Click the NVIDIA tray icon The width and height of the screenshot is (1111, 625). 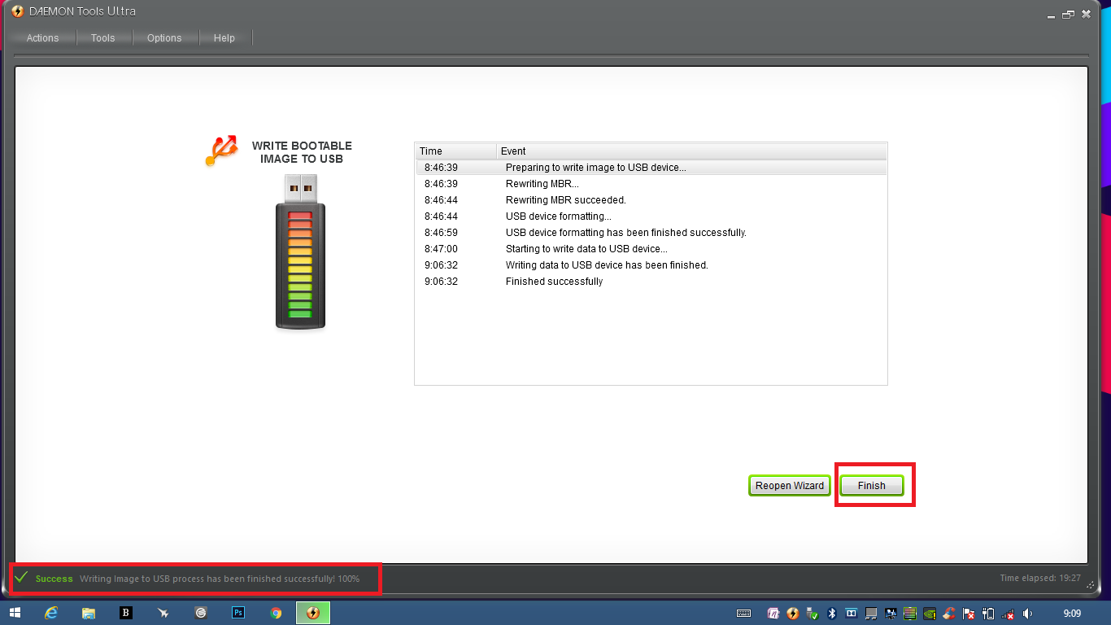tap(930, 614)
